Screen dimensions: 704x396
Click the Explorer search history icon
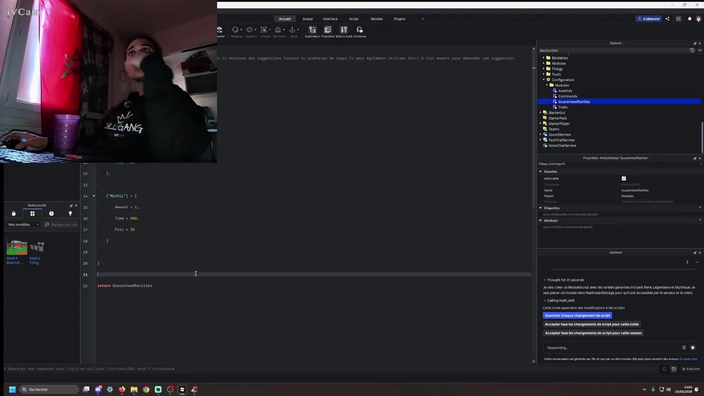[x=692, y=51]
